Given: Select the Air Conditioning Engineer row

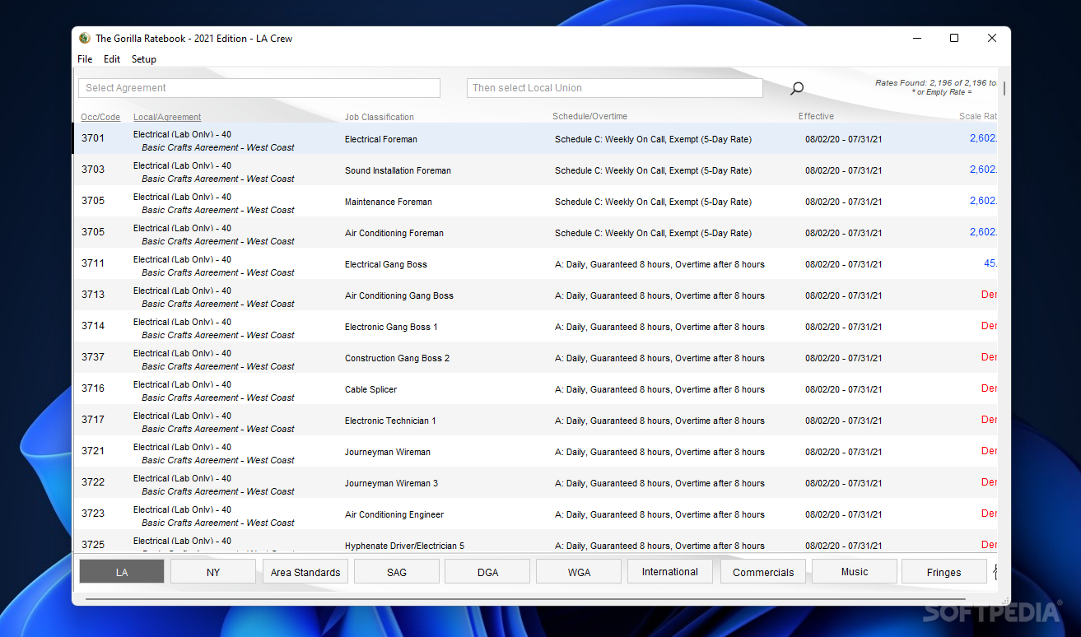Looking at the screenshot, I should click(x=536, y=514).
